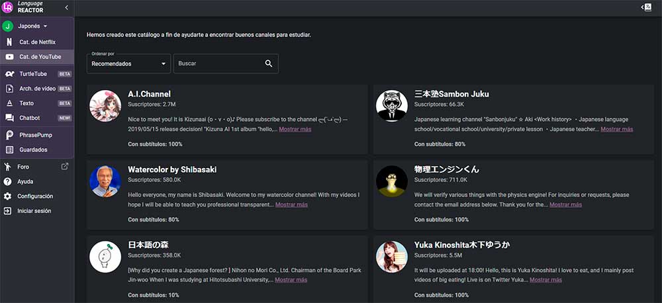Open the A.I.Channel channel title
This screenshot has height=303, width=662.
click(149, 94)
